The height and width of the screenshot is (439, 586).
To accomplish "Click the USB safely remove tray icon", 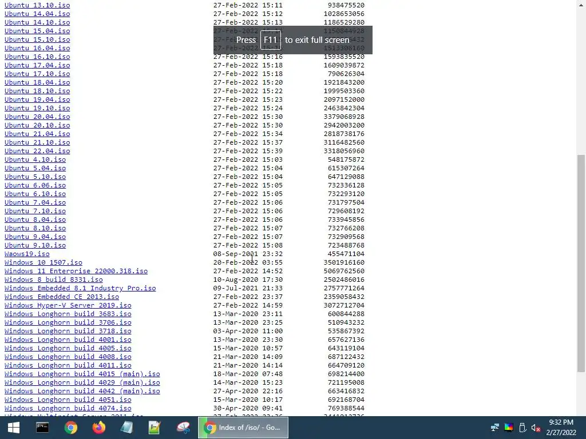I will point(522,428).
